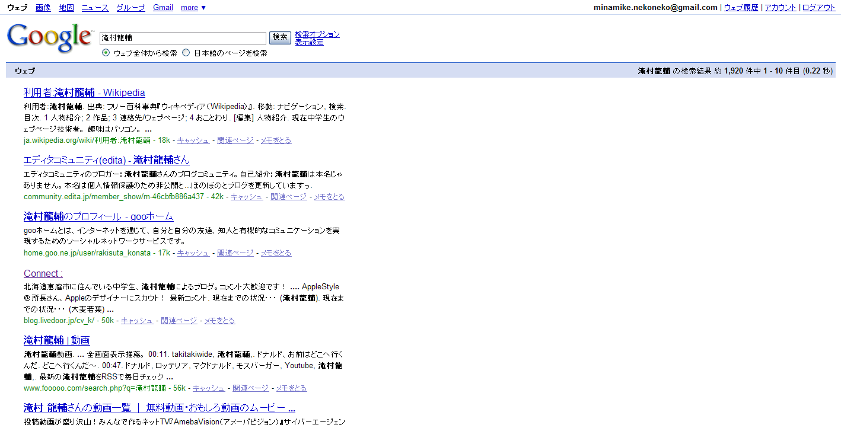This screenshot has height=428, width=841.
Task: Open キャッシュ for blog.livedoor.jp result
Action: (x=136, y=321)
